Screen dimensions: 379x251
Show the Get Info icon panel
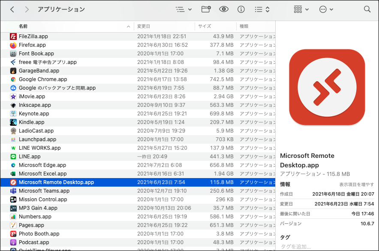pos(241,9)
